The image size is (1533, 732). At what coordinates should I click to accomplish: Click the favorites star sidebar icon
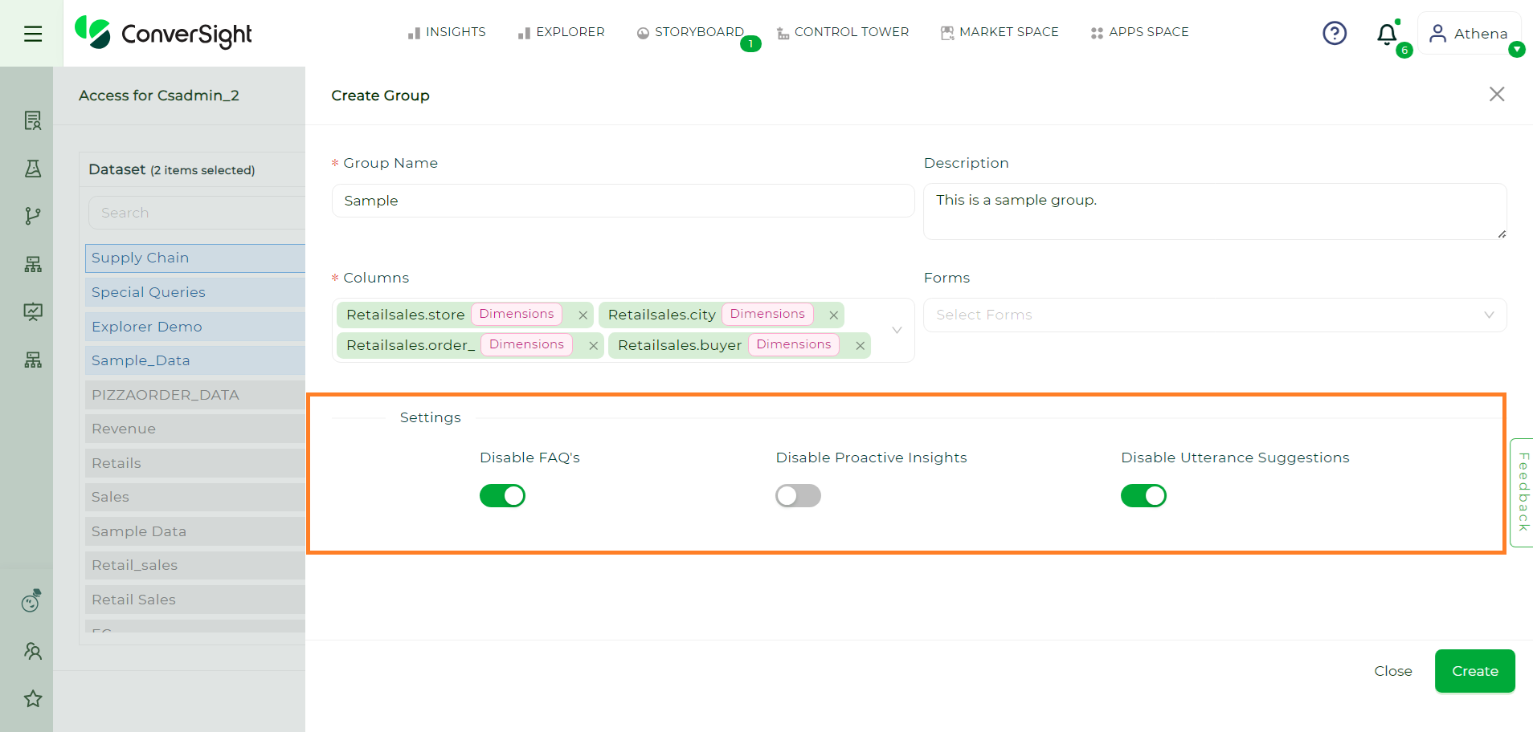tap(33, 698)
